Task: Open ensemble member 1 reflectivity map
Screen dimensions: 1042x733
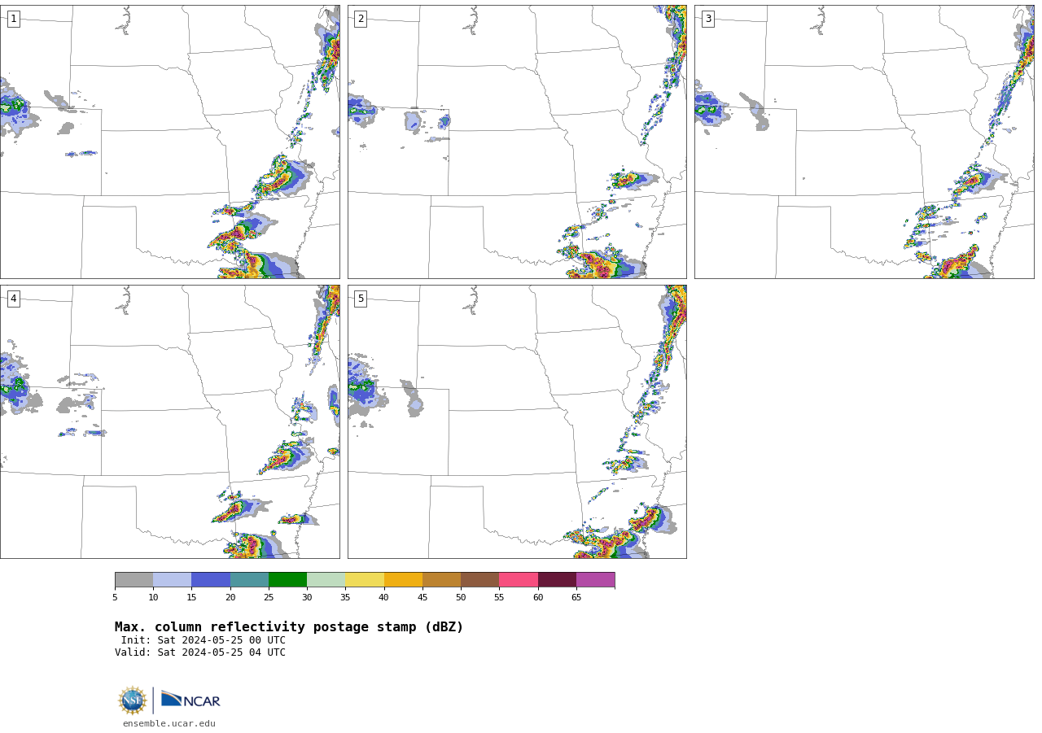Action: [x=169, y=142]
